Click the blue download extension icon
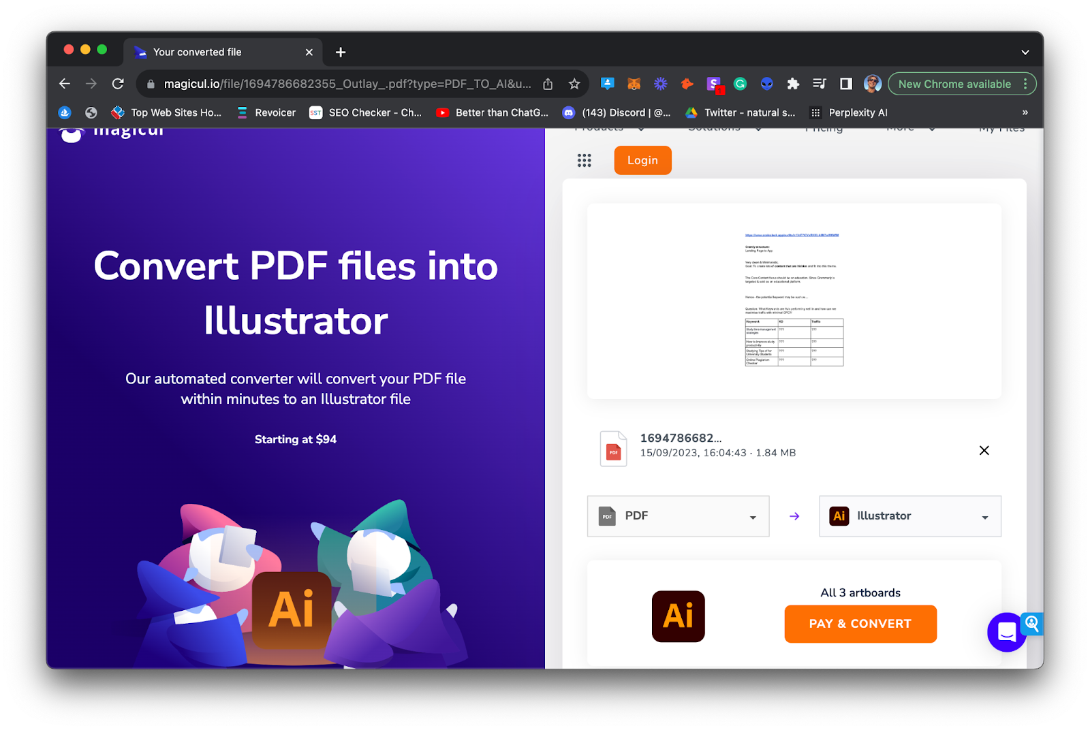The height and width of the screenshot is (730, 1090). (x=607, y=84)
